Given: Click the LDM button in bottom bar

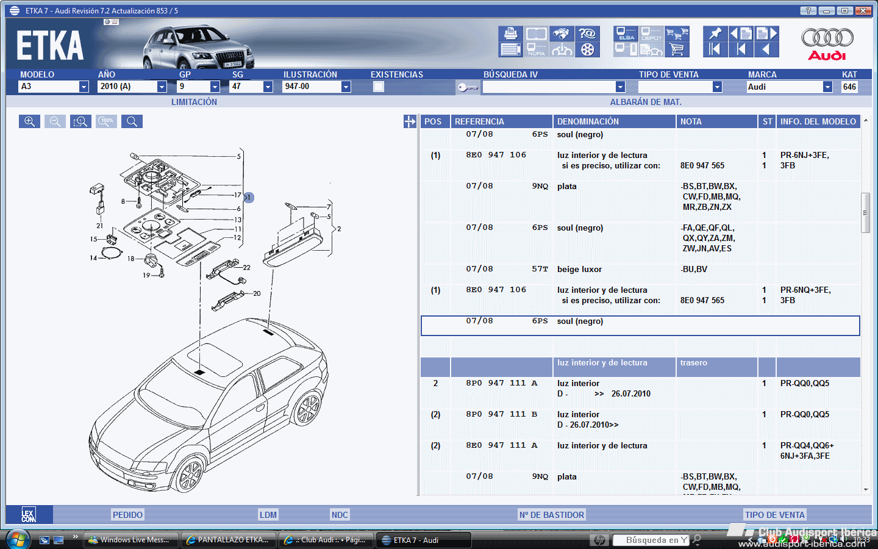Looking at the screenshot, I should pos(268,515).
